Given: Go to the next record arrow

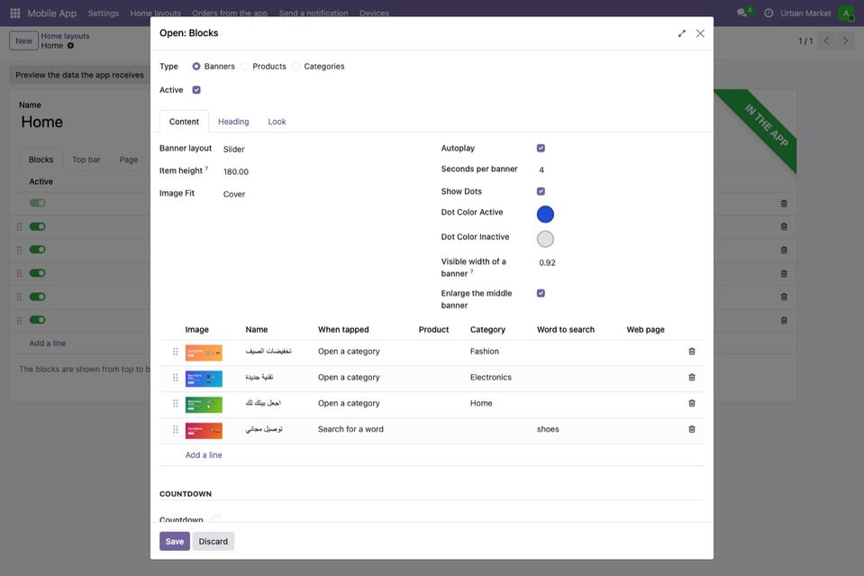Looking at the screenshot, I should [845, 41].
